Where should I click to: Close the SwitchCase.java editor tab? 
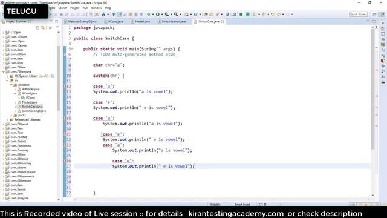[223, 22]
